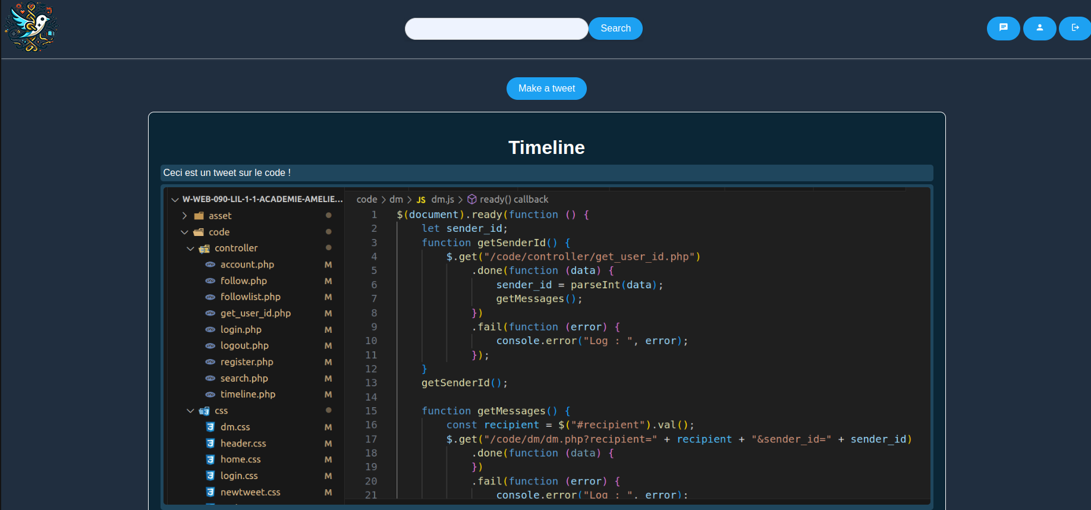Focus the search input field
The width and height of the screenshot is (1091, 510).
pyautogui.click(x=496, y=29)
